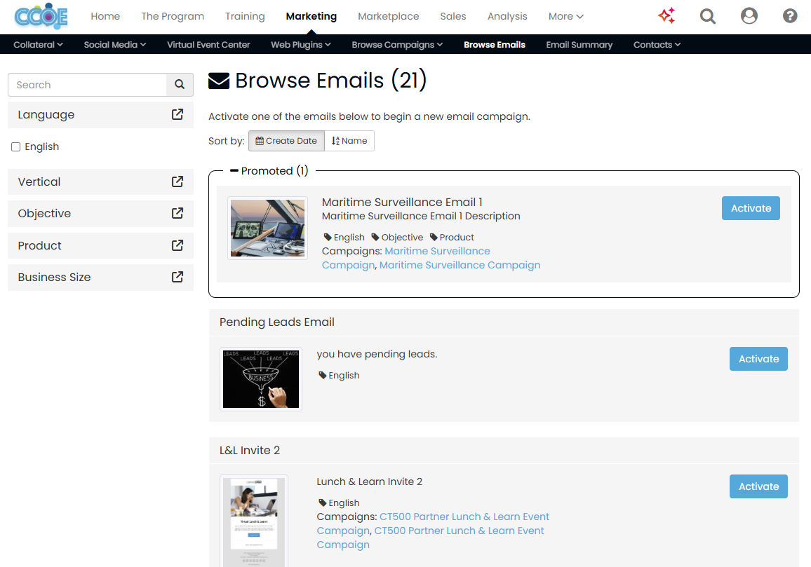Viewport: 811px width, 567px height.
Task: Open Virtual Event Center
Action: (208, 44)
